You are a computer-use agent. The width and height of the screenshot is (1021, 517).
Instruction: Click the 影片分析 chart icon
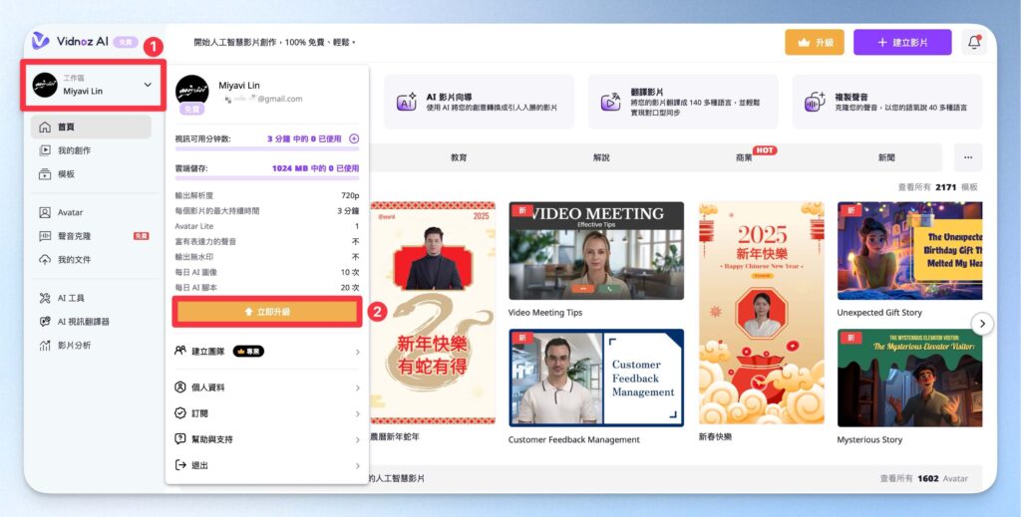pyautogui.click(x=45, y=346)
